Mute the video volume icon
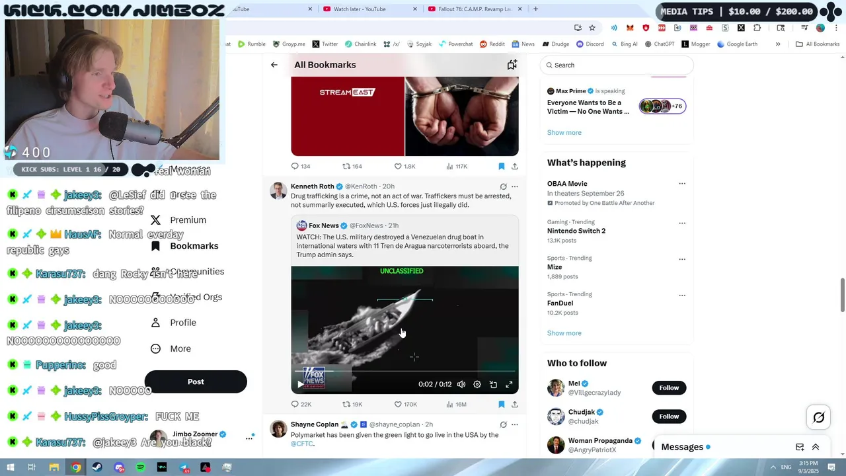The width and height of the screenshot is (846, 476). 461,384
